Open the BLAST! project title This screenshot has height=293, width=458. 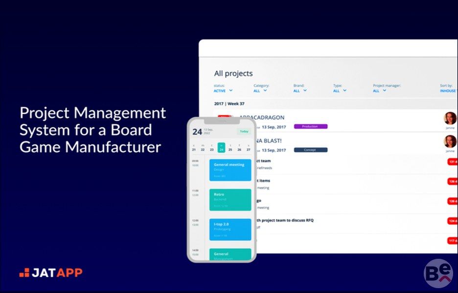point(269,141)
